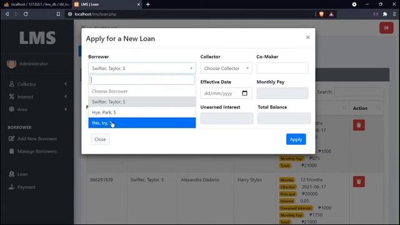Screen dimensions: 400x225
Task: Expand the Area sidebar menu
Action: (x=37, y=109)
